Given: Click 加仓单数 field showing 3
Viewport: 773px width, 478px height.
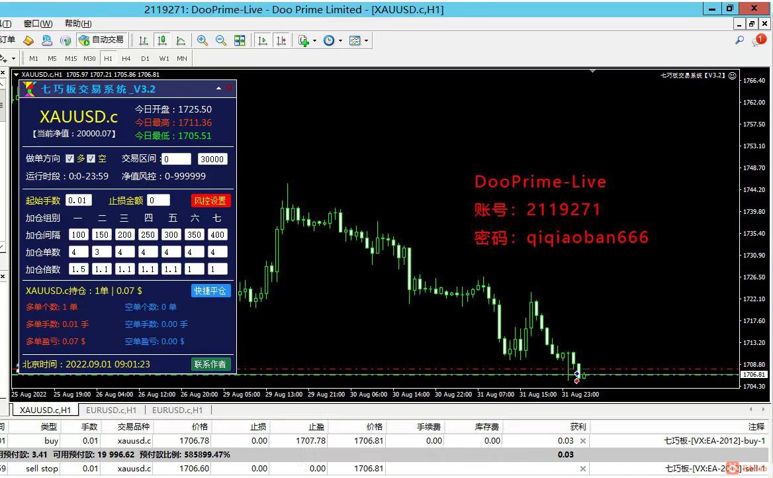Looking at the screenshot, I should pos(101,252).
